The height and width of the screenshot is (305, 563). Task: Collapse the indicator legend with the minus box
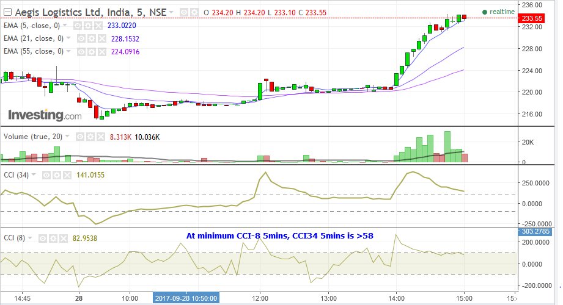[7, 13]
